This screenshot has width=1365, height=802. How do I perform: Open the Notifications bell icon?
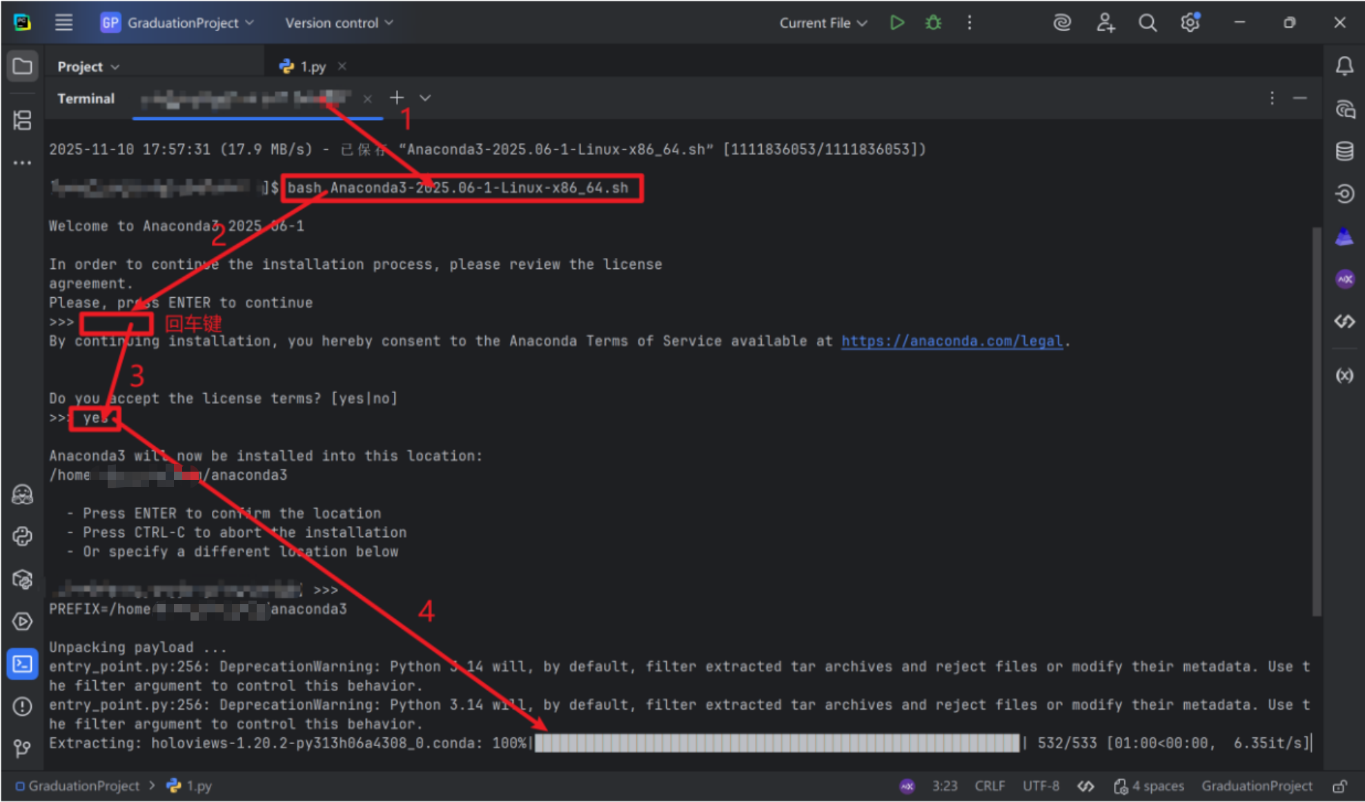click(1344, 66)
